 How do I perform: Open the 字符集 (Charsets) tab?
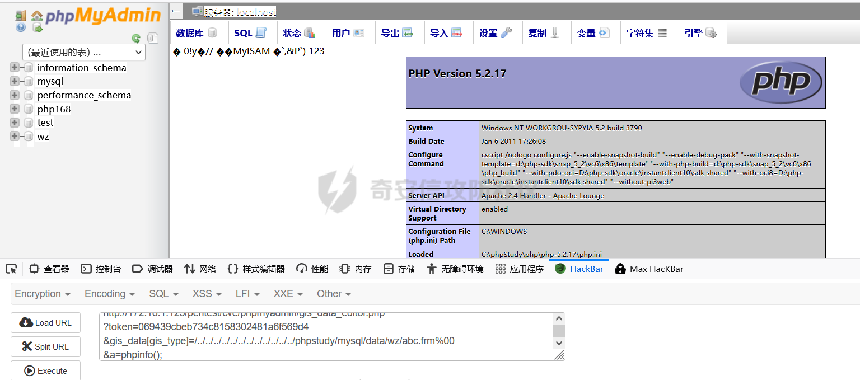pos(647,33)
